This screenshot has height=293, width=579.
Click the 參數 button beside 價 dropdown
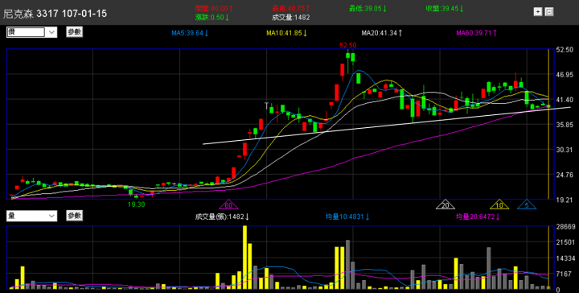tap(74, 31)
